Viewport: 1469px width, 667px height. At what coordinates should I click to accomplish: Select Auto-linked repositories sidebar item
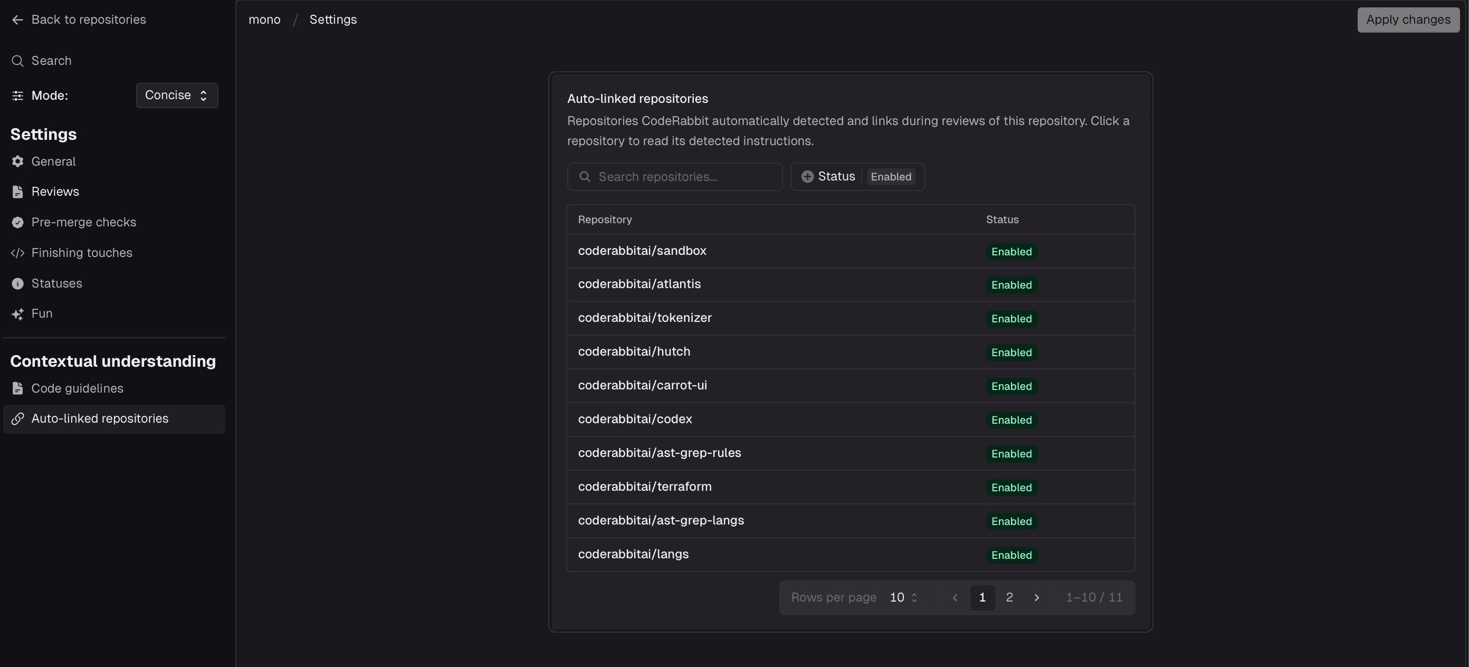[x=114, y=419]
